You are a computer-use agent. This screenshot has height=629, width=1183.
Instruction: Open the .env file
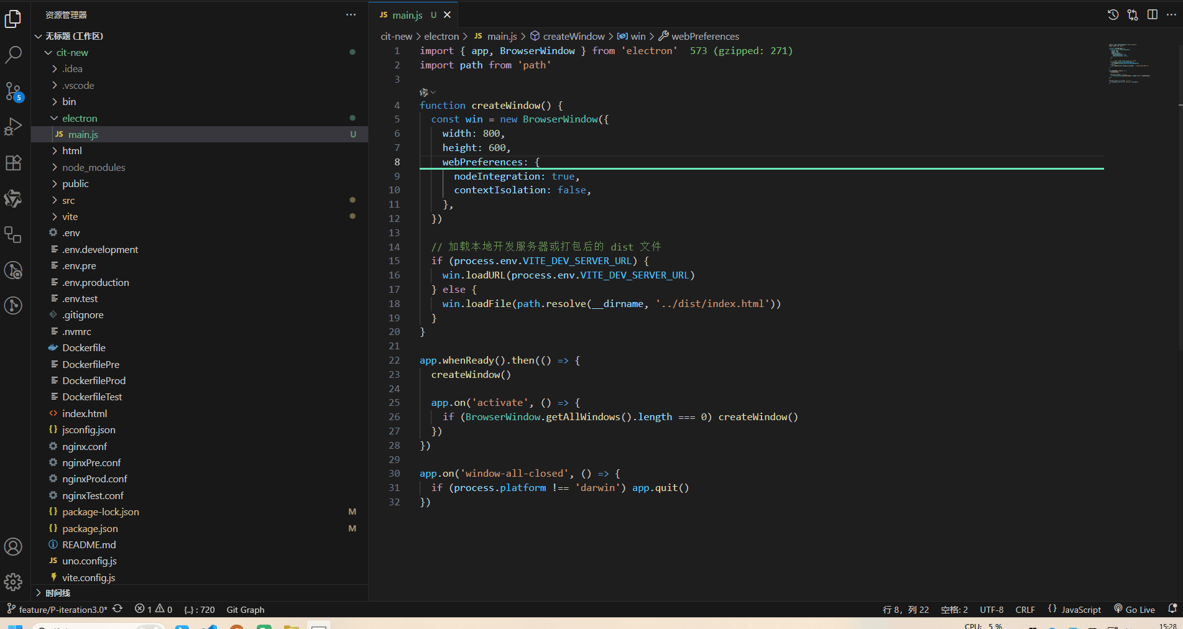click(200, 232)
